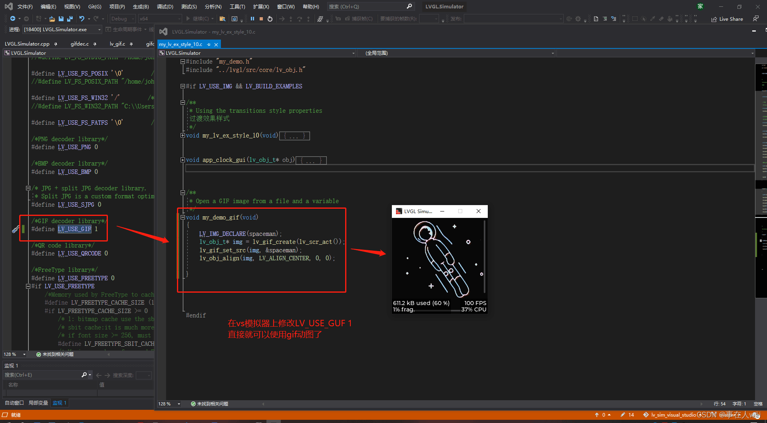Click the screenshot camera toolbar icon
This screenshot has width=767, height=423.
pos(338,18)
